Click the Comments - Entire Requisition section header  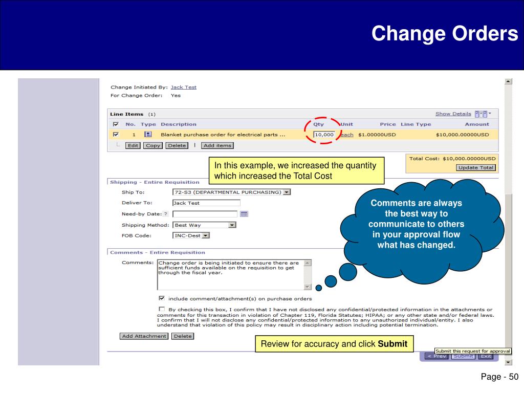158,252
